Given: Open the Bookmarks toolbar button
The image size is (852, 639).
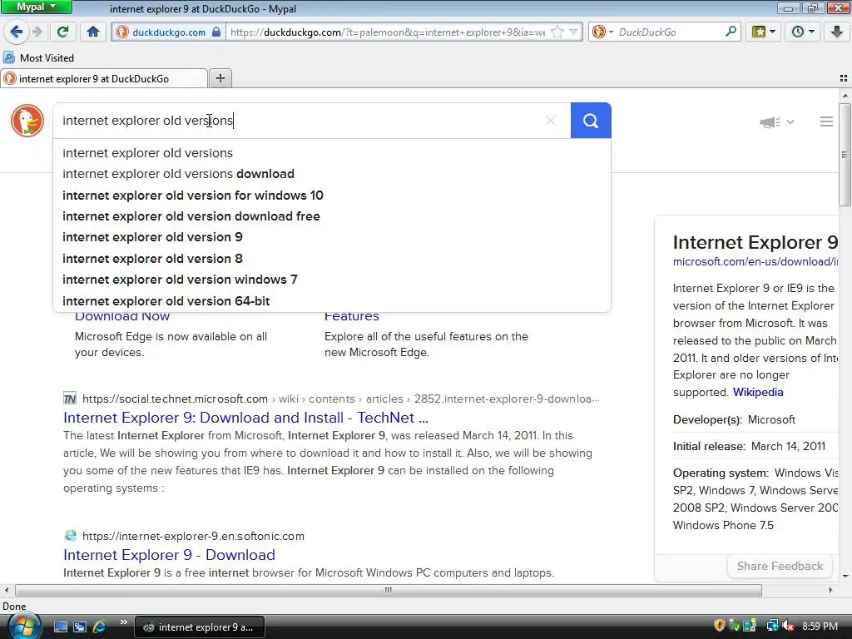Looking at the screenshot, I should (759, 32).
